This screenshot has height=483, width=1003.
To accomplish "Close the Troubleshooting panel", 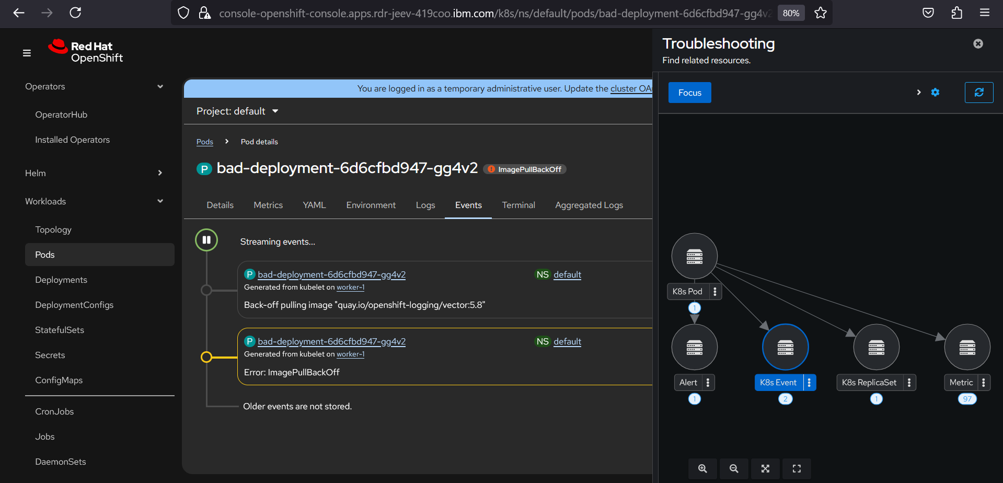I will click(x=978, y=44).
